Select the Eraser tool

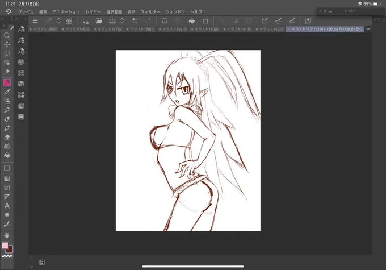(x=7, y=137)
